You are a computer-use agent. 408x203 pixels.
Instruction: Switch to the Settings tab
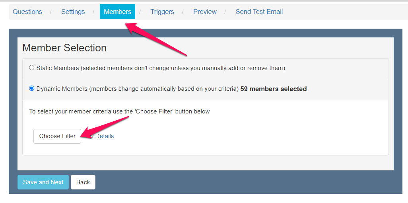coord(73,12)
